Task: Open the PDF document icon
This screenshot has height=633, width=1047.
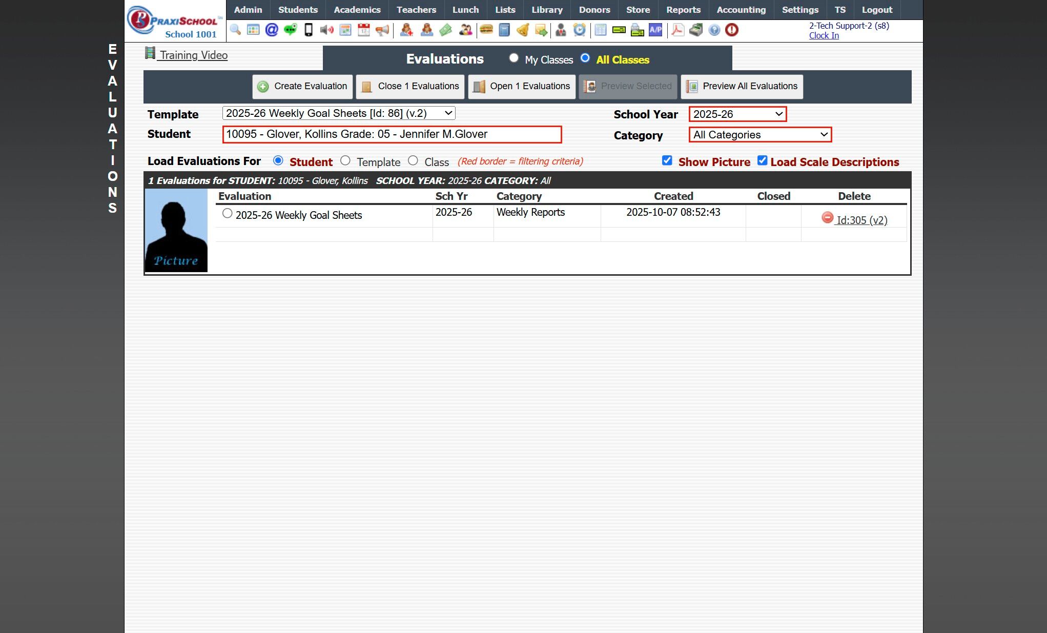Action: pos(678,30)
